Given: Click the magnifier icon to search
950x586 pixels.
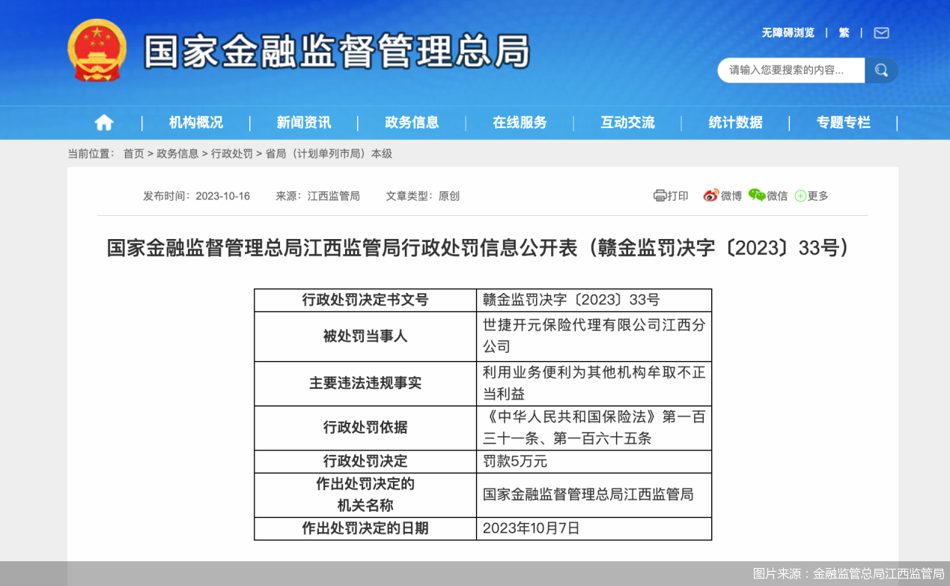Looking at the screenshot, I should click(x=882, y=70).
